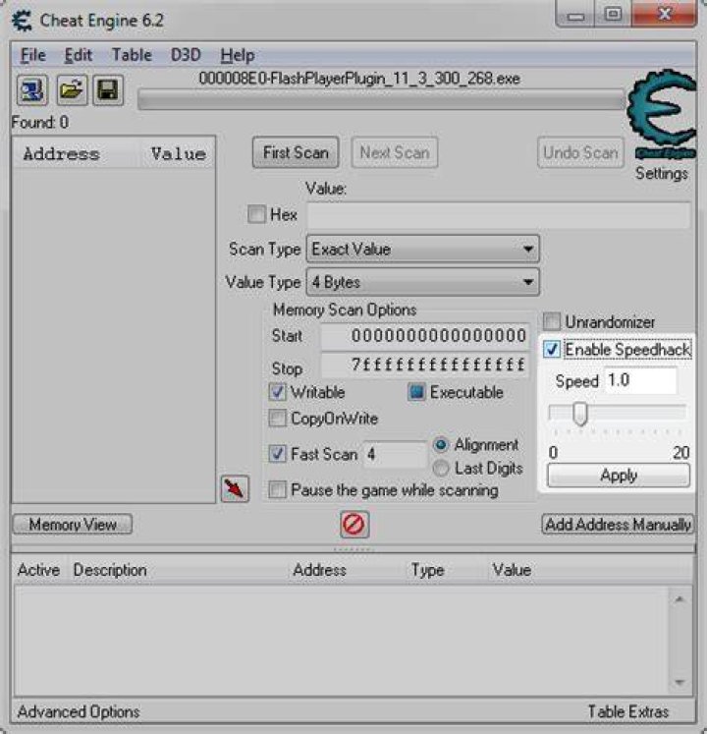Screen dimensions: 707x734
Task: Click the Speed value field
Action: (x=640, y=380)
